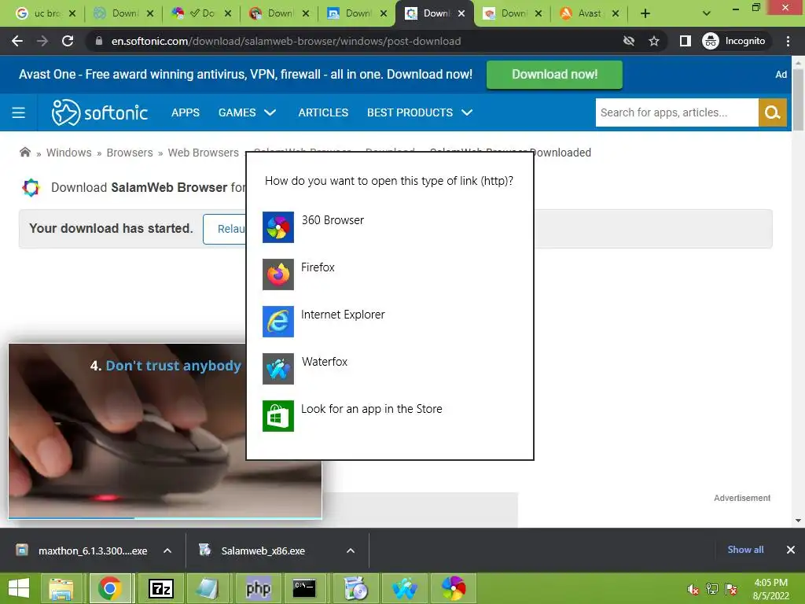Image resolution: width=805 pixels, height=604 pixels.
Task: Focus the Search for apps input field
Action: pos(677,112)
